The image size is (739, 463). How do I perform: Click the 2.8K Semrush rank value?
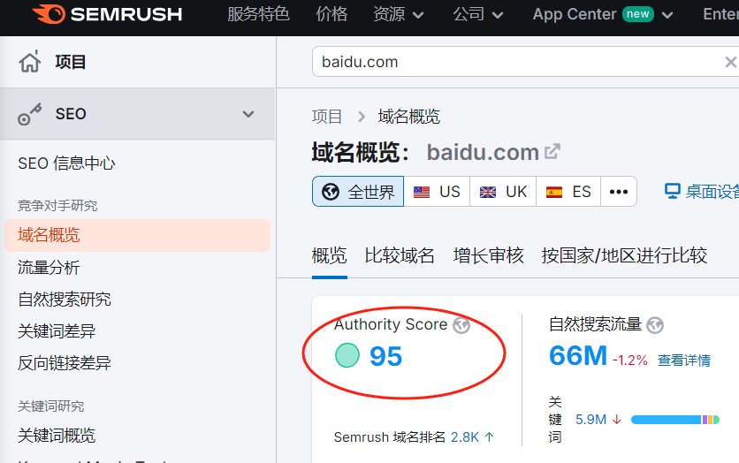(x=465, y=437)
